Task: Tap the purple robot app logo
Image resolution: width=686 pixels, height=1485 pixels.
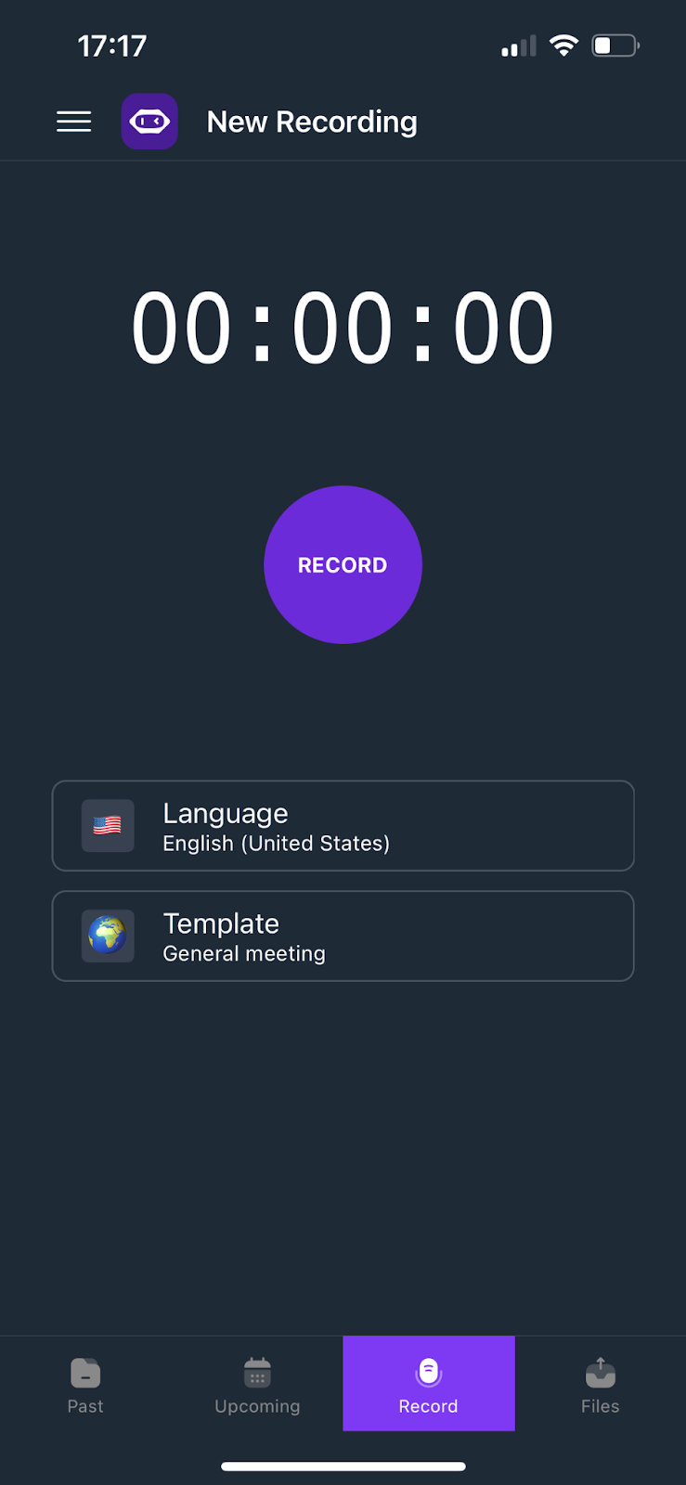Action: point(149,122)
